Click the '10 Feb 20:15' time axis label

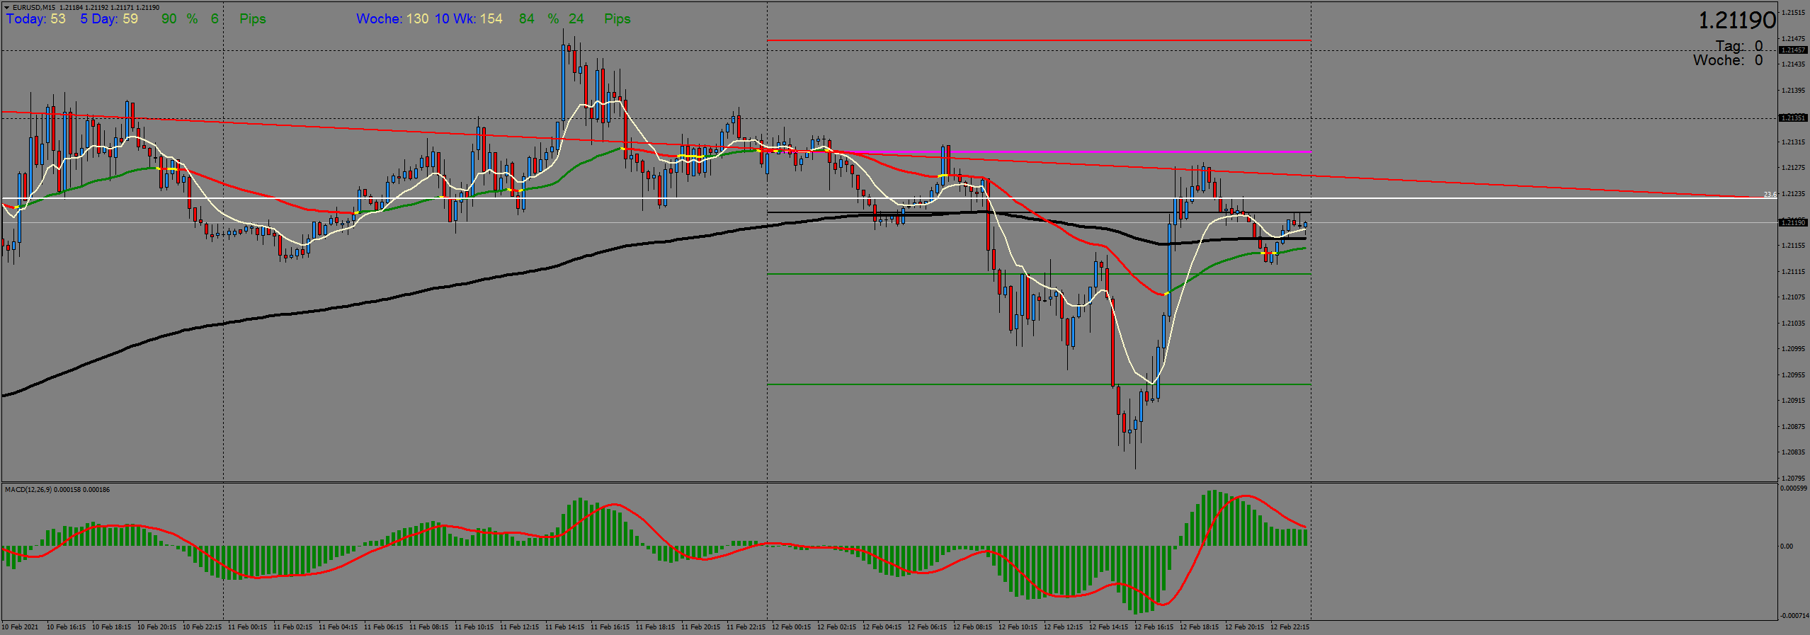pos(156,627)
